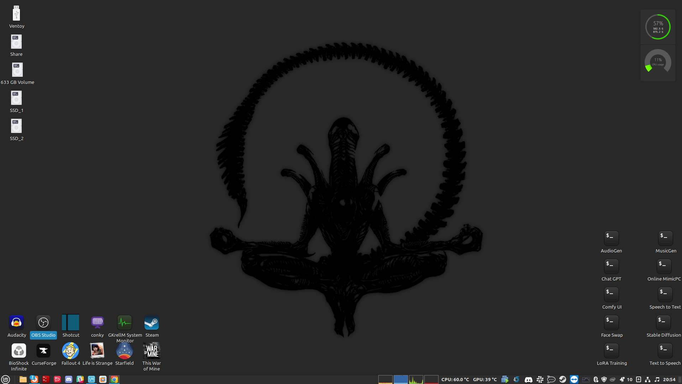
Task: Click the GPU 39 °C temperature readout
Action: 485,379
